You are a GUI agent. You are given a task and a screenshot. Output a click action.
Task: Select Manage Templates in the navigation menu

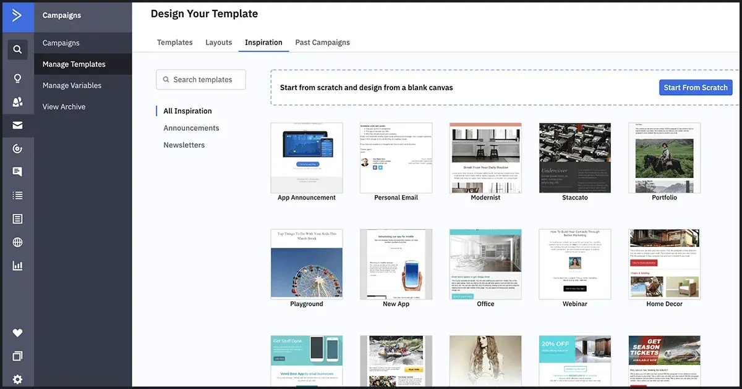click(x=74, y=64)
